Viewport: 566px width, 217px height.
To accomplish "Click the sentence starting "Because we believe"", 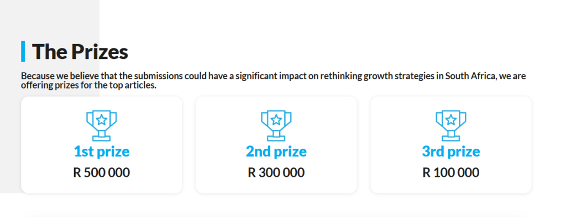I will pyautogui.click(x=273, y=81).
